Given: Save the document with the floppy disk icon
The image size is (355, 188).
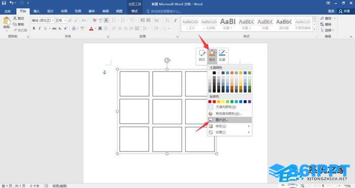Looking at the screenshot, I should pyautogui.click(x=4, y=3).
